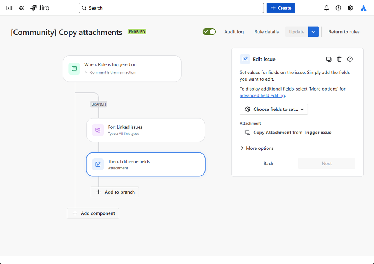The width and height of the screenshot is (374, 264).
Task: Click the Linked issues branch icon
Action: click(98, 130)
